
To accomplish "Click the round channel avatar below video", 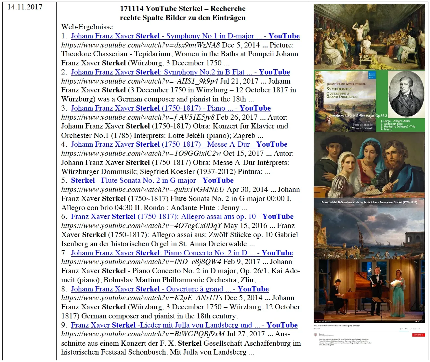I will click(x=316, y=335).
